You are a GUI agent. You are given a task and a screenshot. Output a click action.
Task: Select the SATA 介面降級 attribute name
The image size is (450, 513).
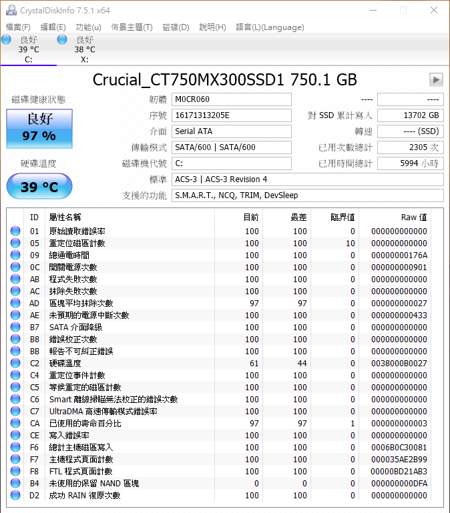tap(75, 327)
